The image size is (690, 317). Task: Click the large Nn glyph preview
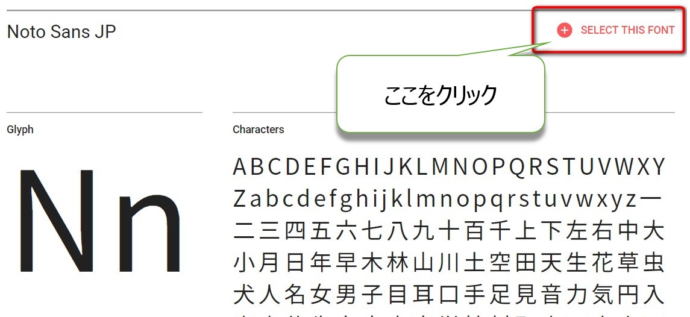click(x=100, y=220)
